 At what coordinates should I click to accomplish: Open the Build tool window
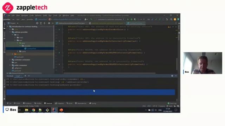coord(70,103)
